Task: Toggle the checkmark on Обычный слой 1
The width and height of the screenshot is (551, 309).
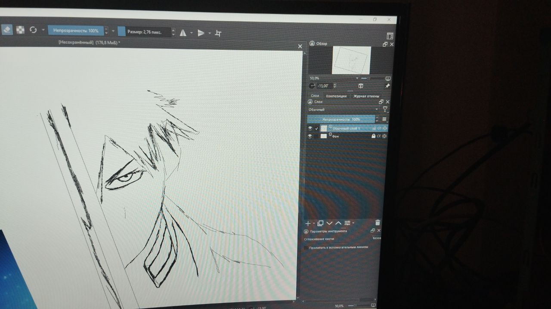Action: 317,128
